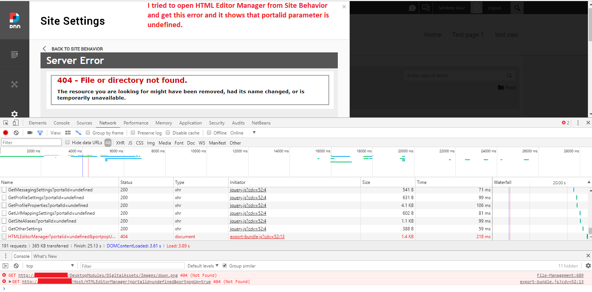The image size is (592, 292).
Task: Enable Preserve log checkbox
Action: tap(133, 133)
